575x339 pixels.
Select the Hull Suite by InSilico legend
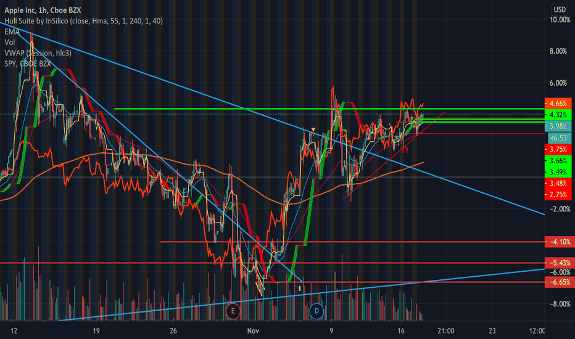[83, 21]
